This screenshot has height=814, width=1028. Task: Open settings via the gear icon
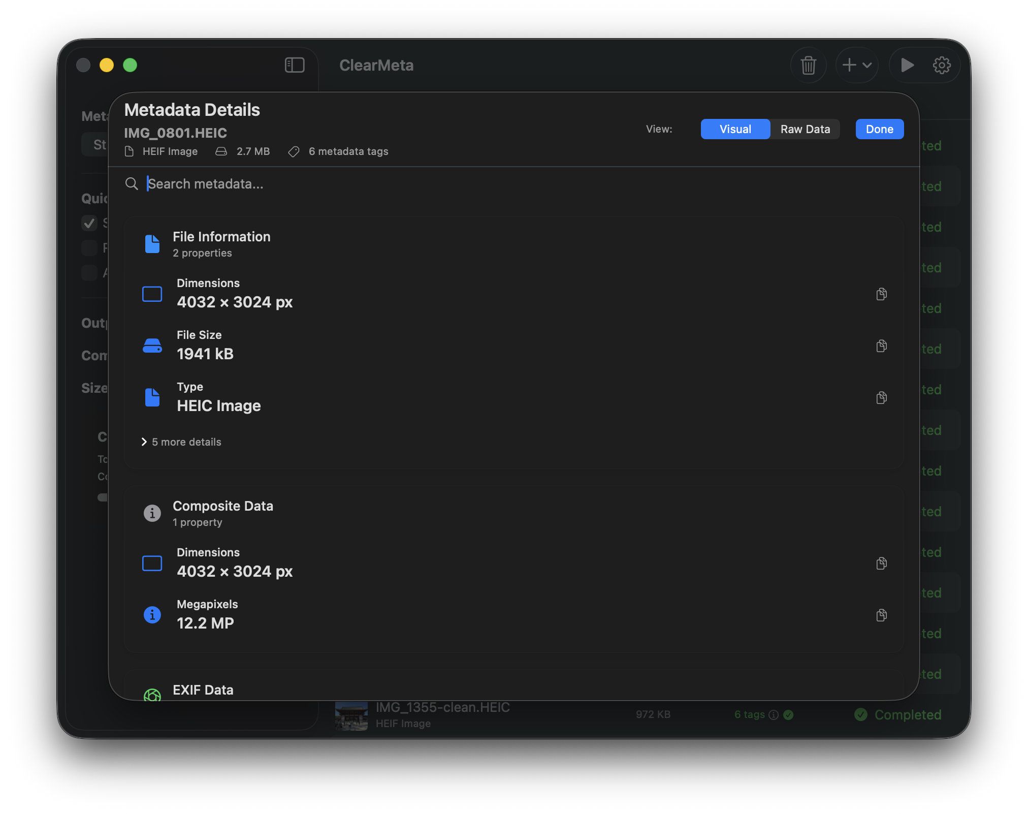(x=942, y=65)
